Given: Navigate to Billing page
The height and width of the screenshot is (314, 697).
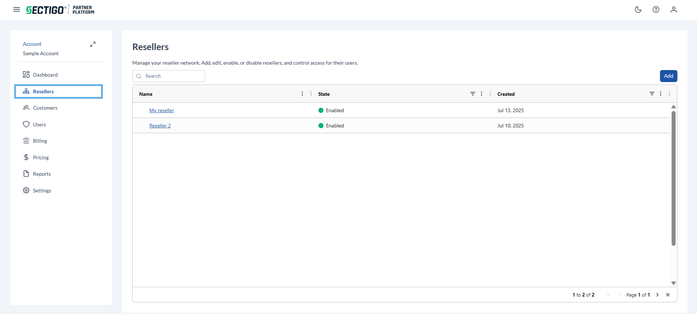Looking at the screenshot, I should tap(40, 141).
